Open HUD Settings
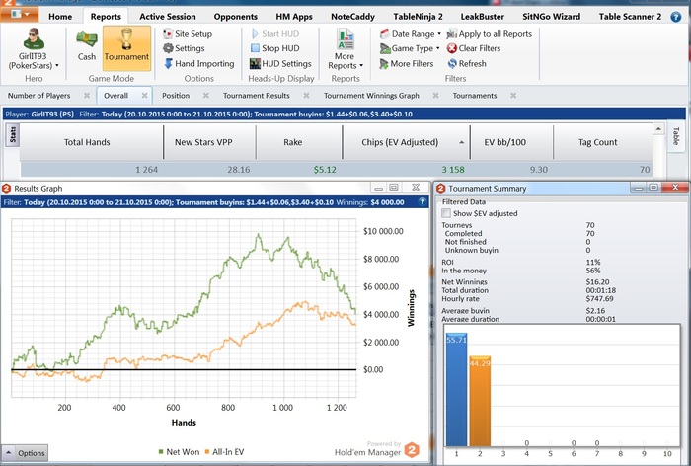 point(280,64)
